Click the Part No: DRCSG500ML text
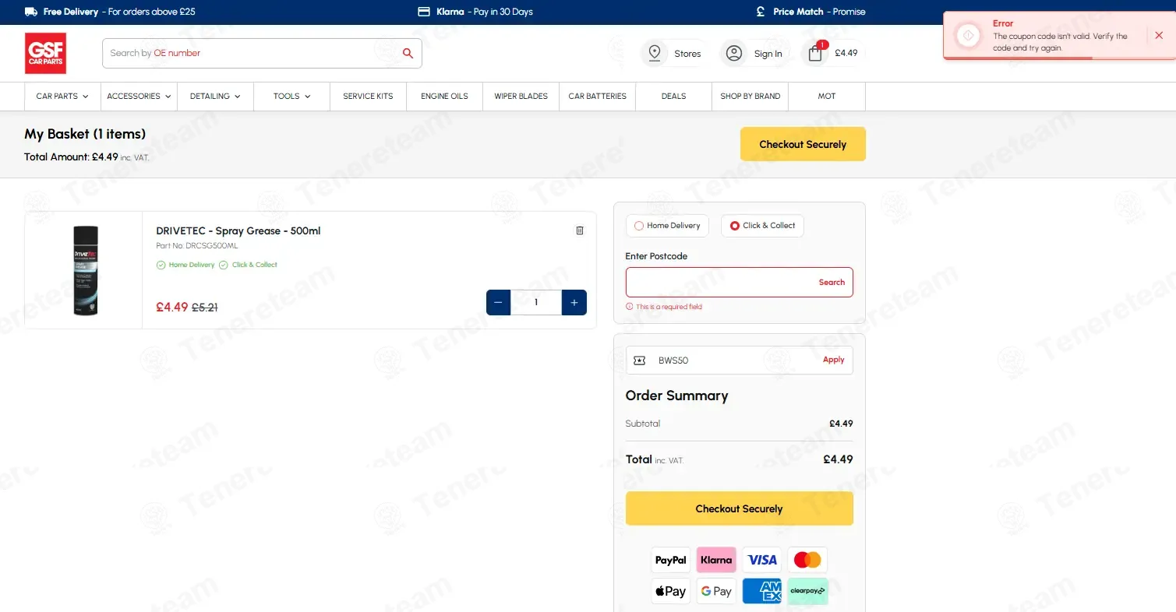The image size is (1176, 612). (x=196, y=246)
